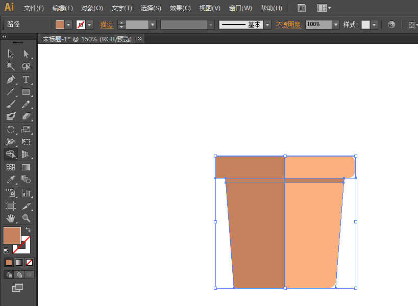Select the Magic Wand tool

pyautogui.click(x=11, y=66)
